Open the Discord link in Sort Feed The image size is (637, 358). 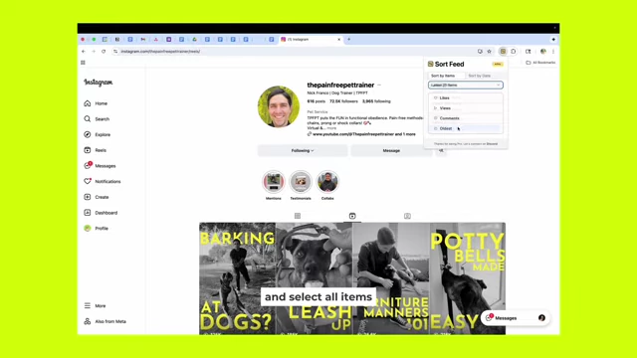[x=492, y=144]
